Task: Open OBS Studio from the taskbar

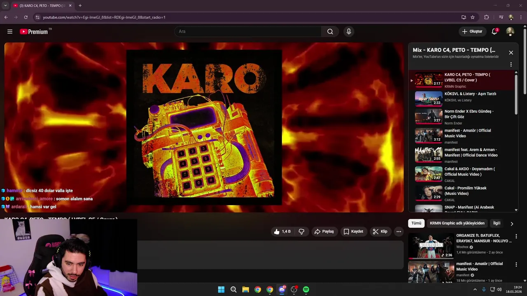Action: point(294,289)
